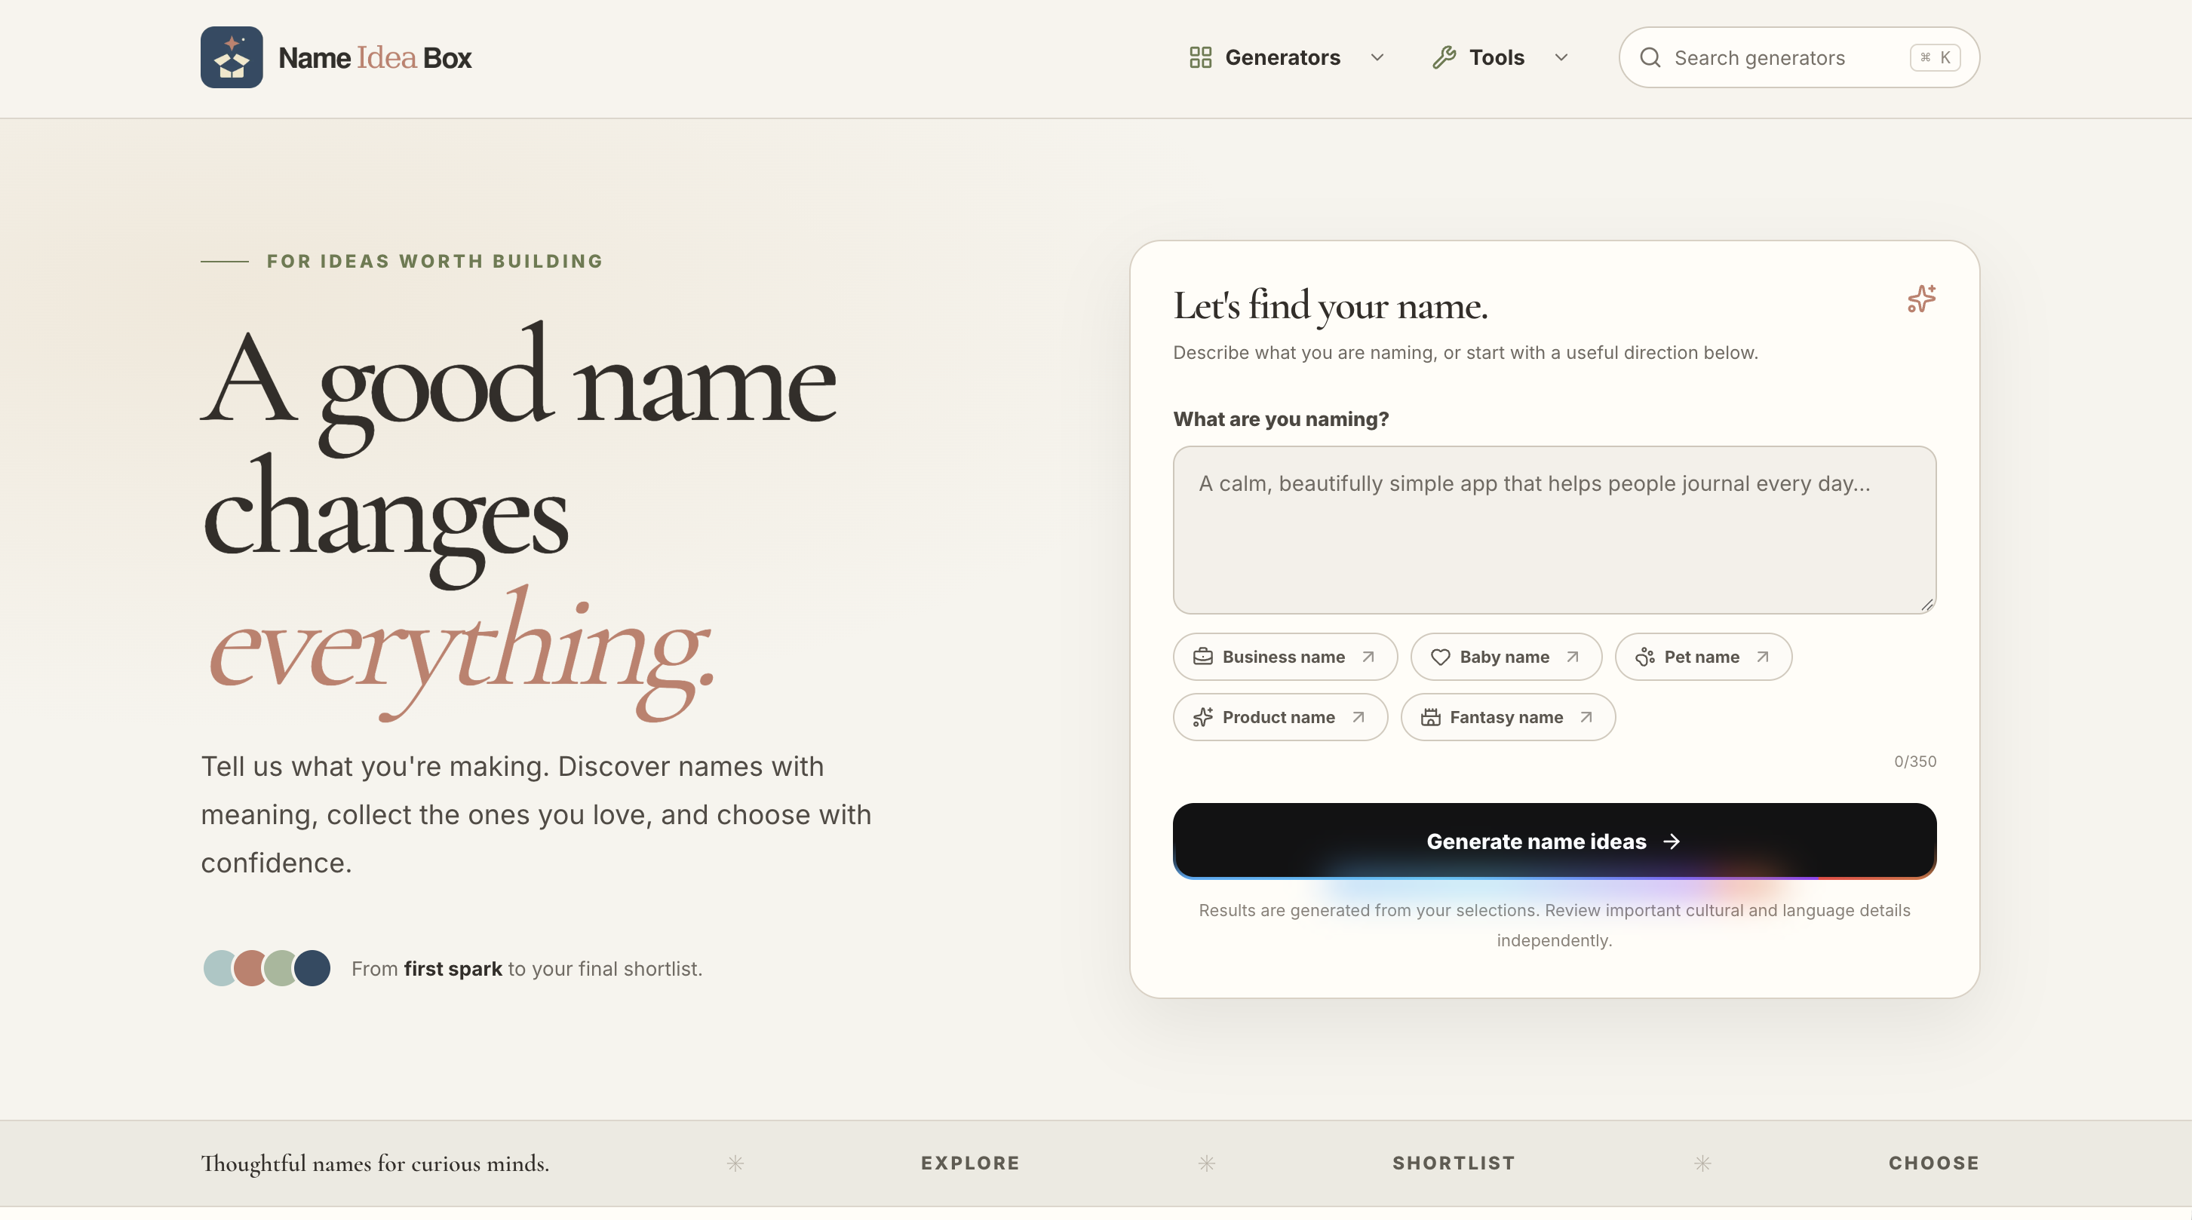Click into the What are you naming textarea
The image size is (2192, 1220).
click(x=1554, y=529)
